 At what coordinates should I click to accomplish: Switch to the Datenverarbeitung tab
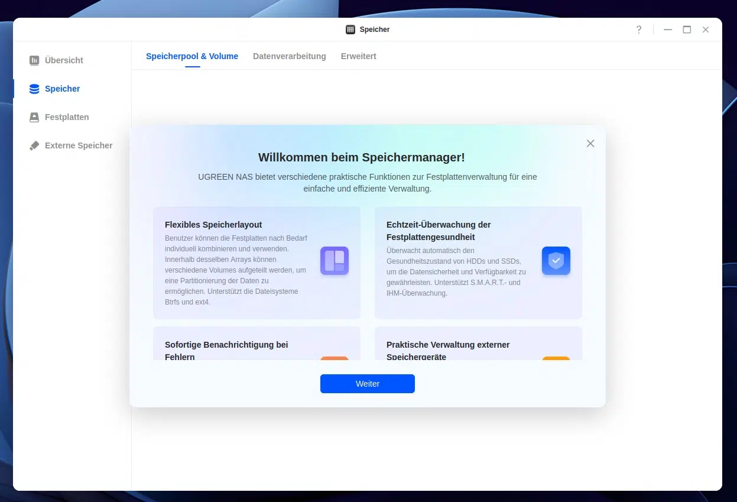(289, 56)
